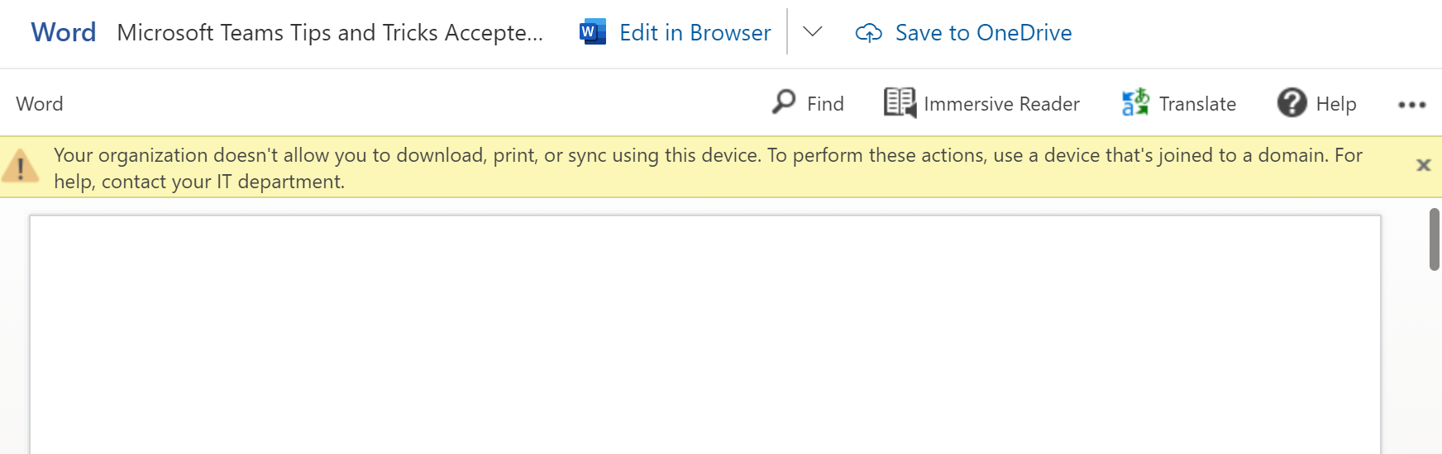The image size is (1442, 454).
Task: Click the blue Word brand link
Action: (64, 32)
